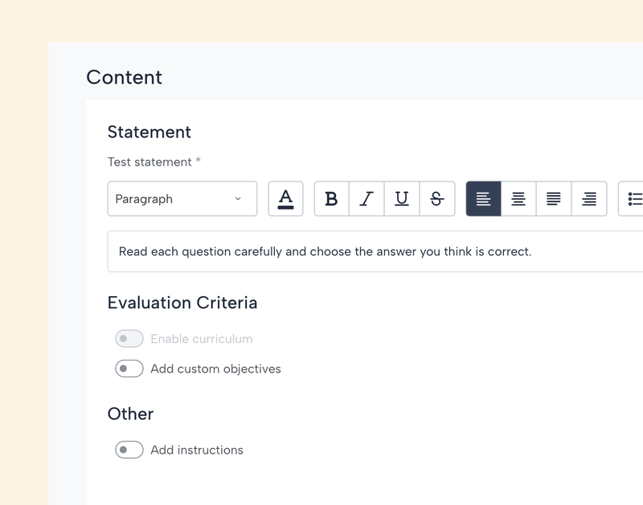
Task: Align text to the left
Action: (x=483, y=199)
